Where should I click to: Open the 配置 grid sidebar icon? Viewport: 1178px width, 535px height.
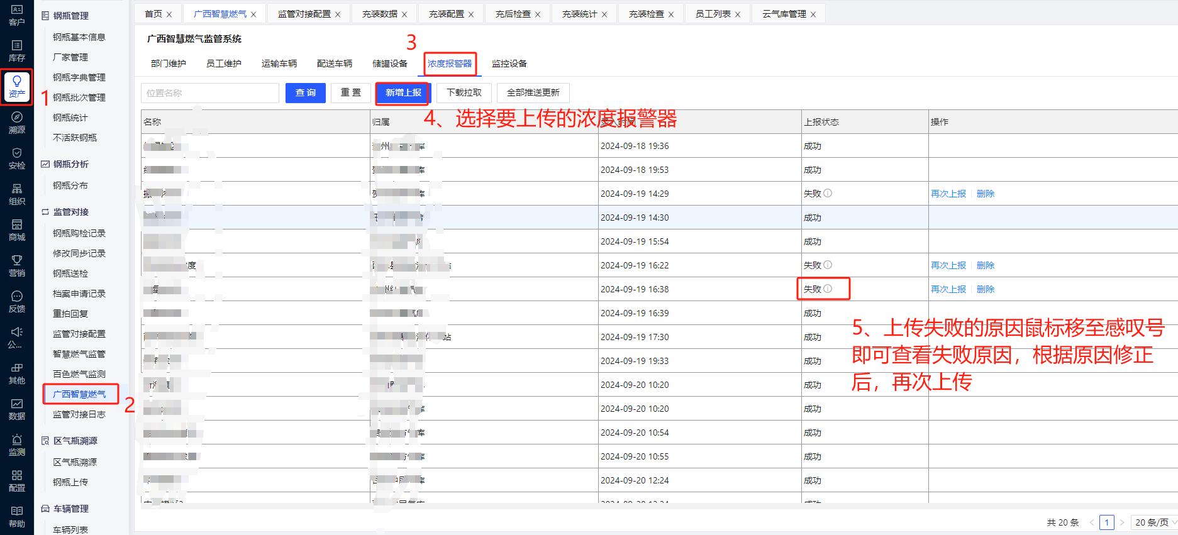(17, 481)
